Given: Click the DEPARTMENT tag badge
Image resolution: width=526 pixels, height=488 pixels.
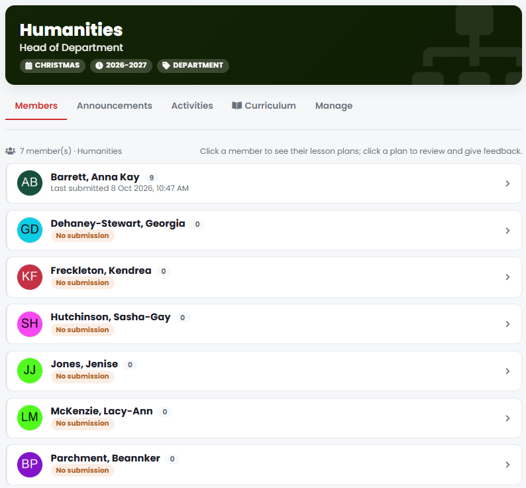Looking at the screenshot, I should [x=193, y=66].
